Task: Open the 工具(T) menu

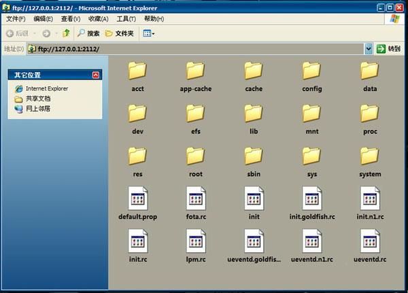Action: (x=126, y=19)
